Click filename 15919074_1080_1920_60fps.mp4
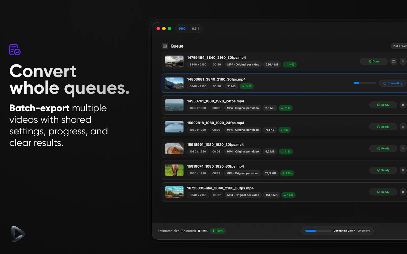Viewport: 407px width, 254px height. [x=215, y=166]
